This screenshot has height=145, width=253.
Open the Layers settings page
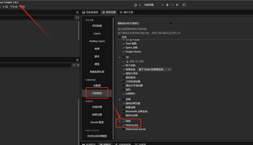point(97,33)
